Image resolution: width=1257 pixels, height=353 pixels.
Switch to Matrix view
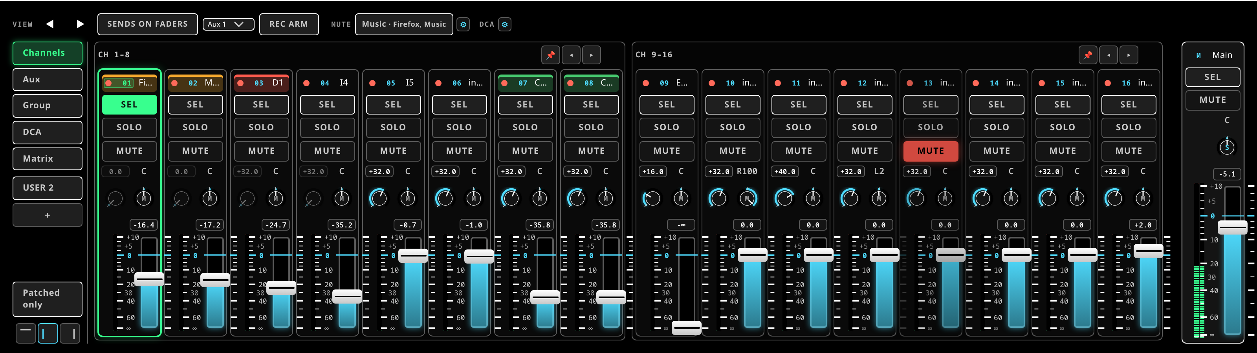point(47,159)
